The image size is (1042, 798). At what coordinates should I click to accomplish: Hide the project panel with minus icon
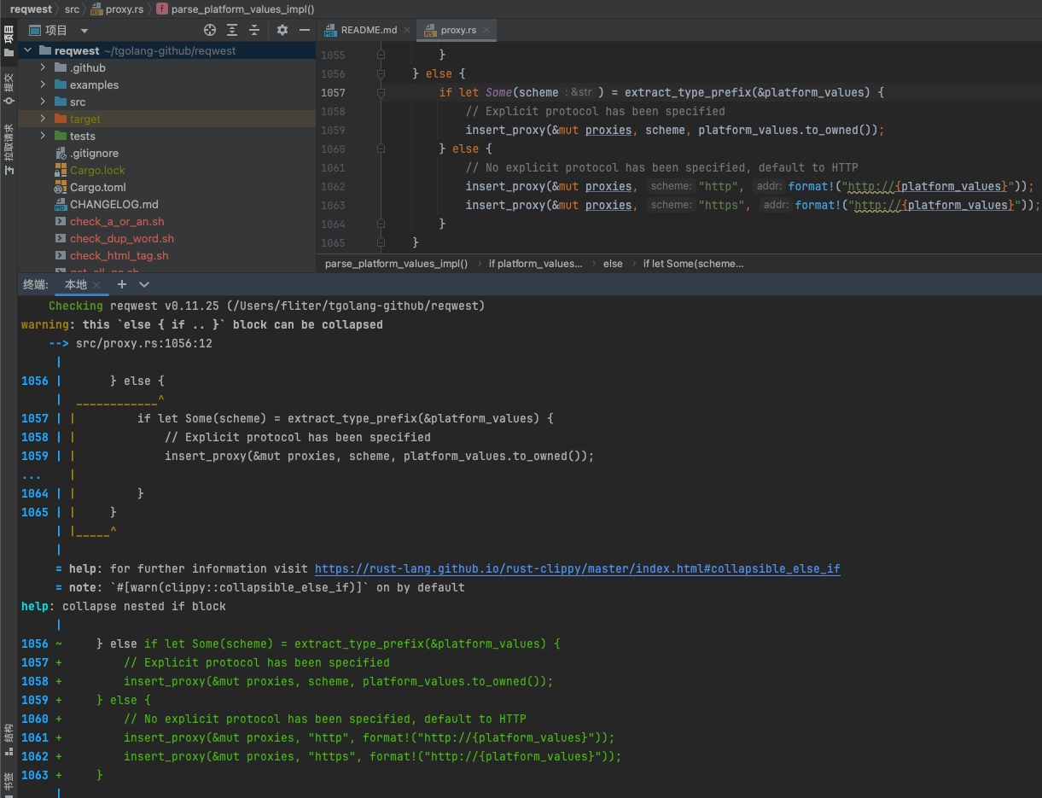click(x=305, y=30)
